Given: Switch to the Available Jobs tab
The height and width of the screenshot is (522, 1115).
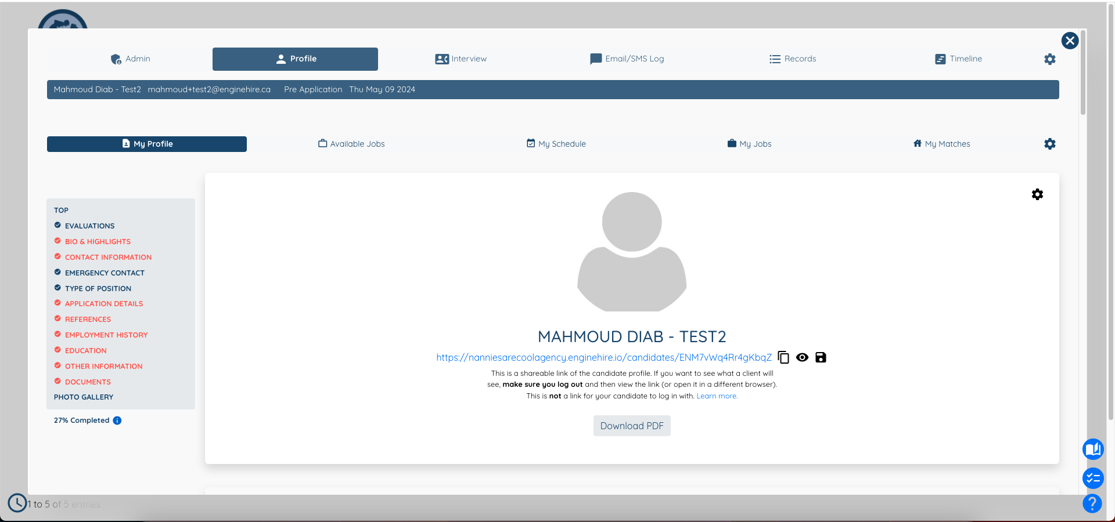Looking at the screenshot, I should [351, 144].
